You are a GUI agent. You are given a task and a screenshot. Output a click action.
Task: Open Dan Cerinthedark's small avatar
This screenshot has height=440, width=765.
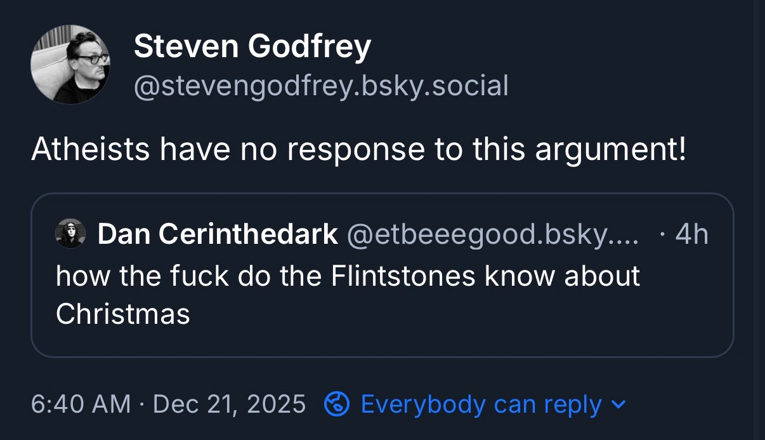click(x=70, y=234)
